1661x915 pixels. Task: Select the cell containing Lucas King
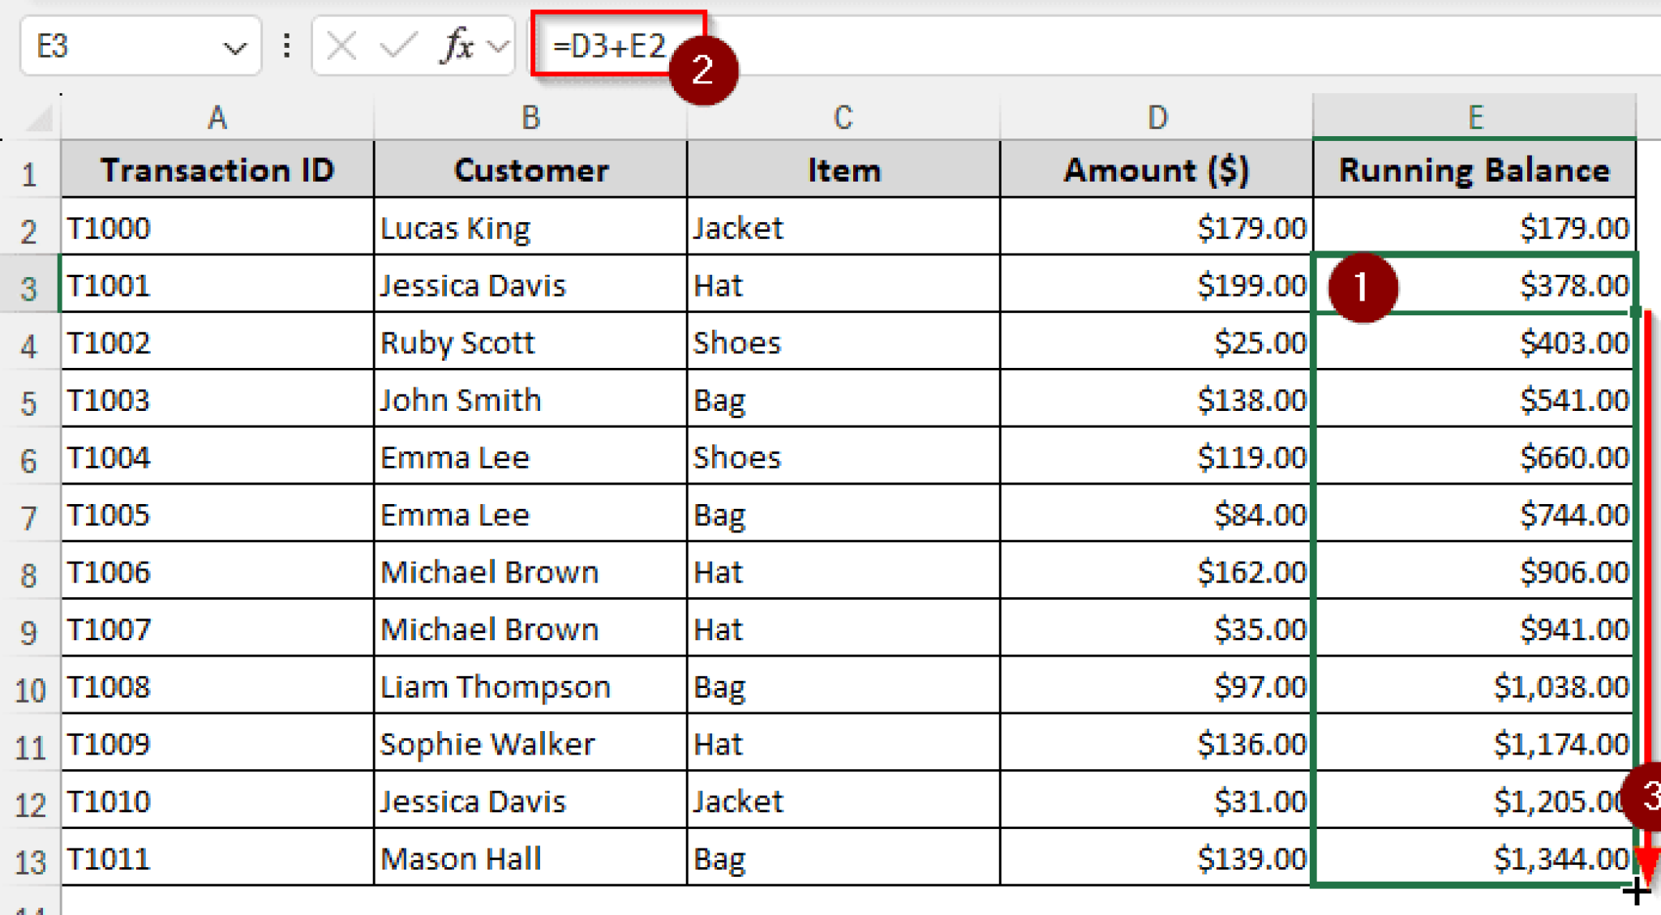tap(531, 228)
